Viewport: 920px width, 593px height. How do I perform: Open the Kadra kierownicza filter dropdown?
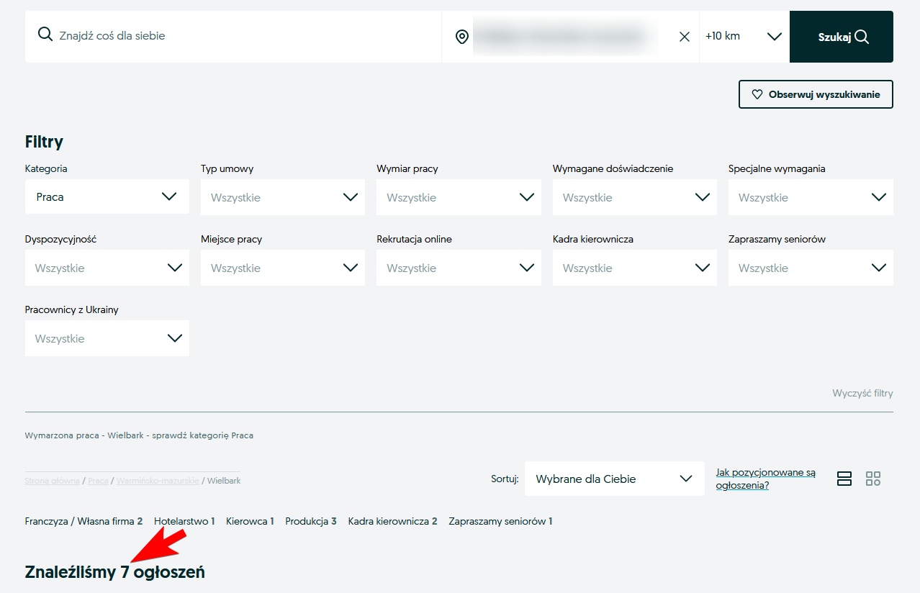[635, 268]
